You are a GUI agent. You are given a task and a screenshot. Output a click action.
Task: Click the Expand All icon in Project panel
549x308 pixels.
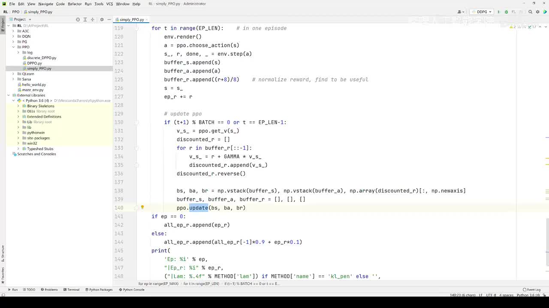[85, 19]
